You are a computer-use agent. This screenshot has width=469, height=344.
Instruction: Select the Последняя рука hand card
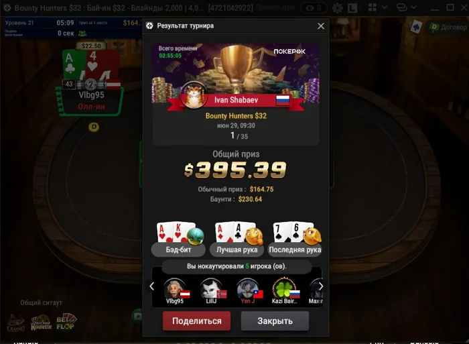(295, 239)
